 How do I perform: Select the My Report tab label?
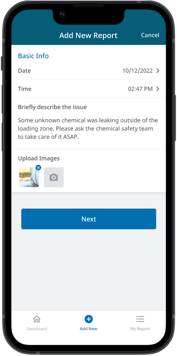click(140, 329)
